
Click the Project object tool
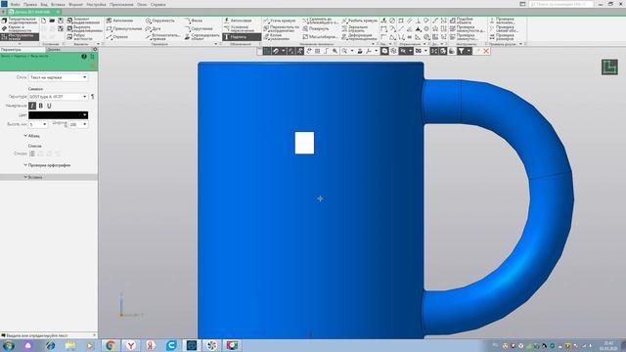point(202,37)
